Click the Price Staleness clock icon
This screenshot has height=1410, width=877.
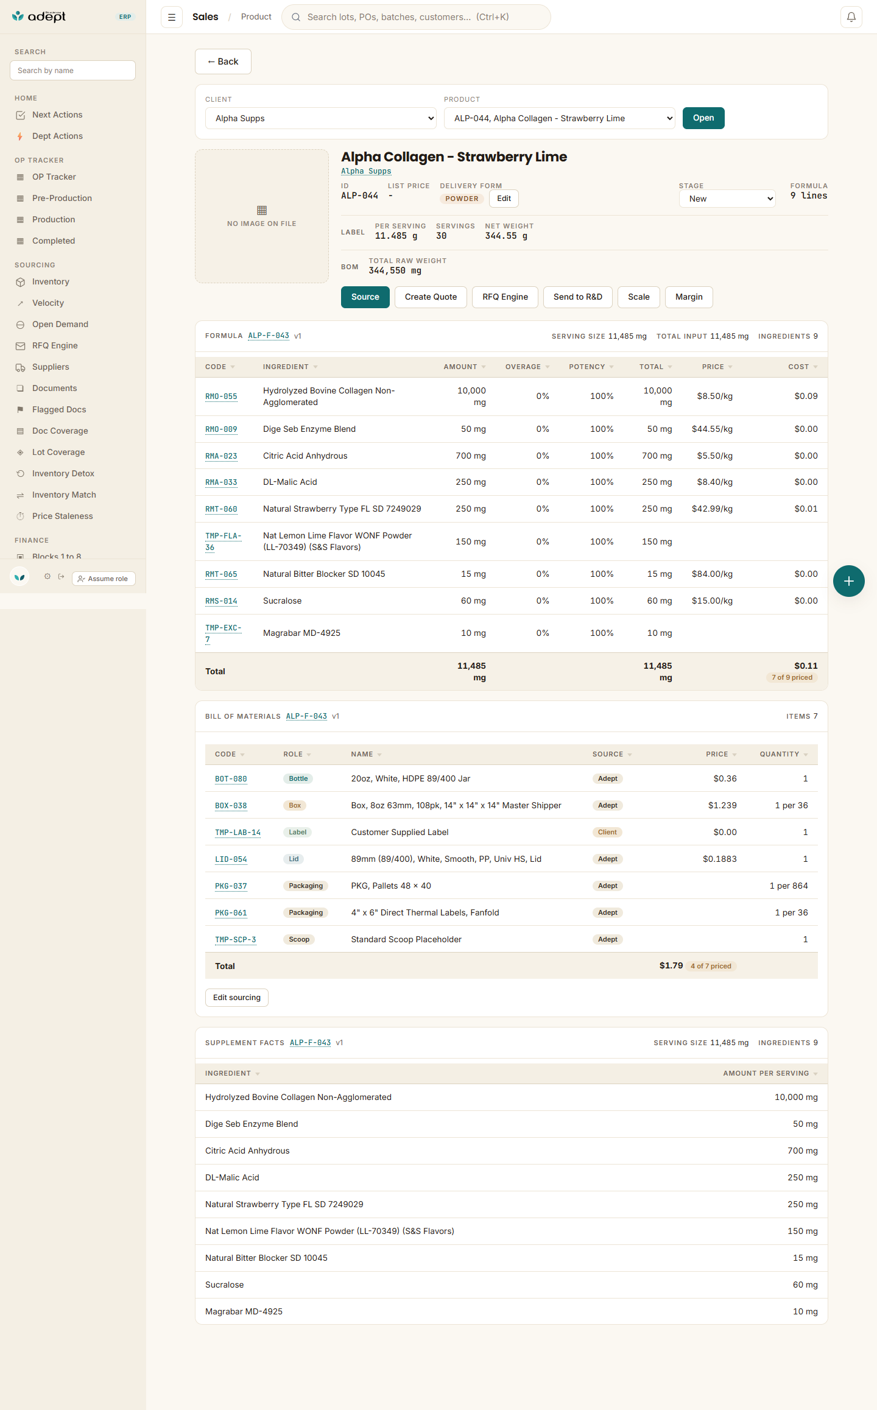(x=20, y=516)
